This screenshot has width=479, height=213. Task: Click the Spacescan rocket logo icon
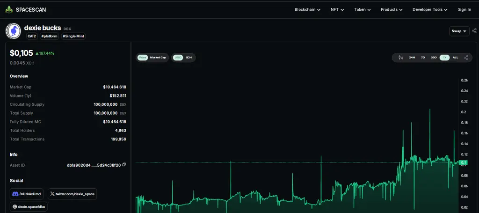(x=9, y=9)
